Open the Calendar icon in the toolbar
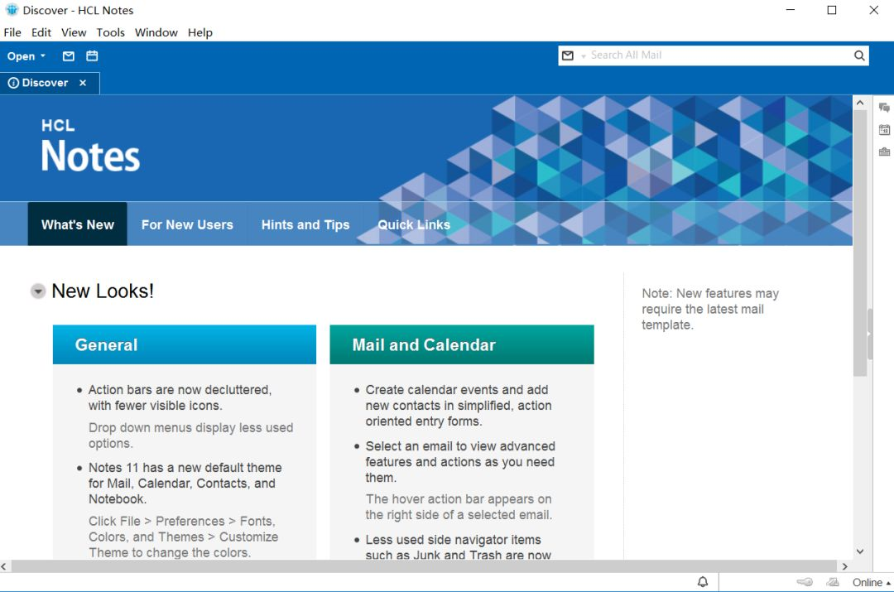894x592 pixels. (x=92, y=56)
